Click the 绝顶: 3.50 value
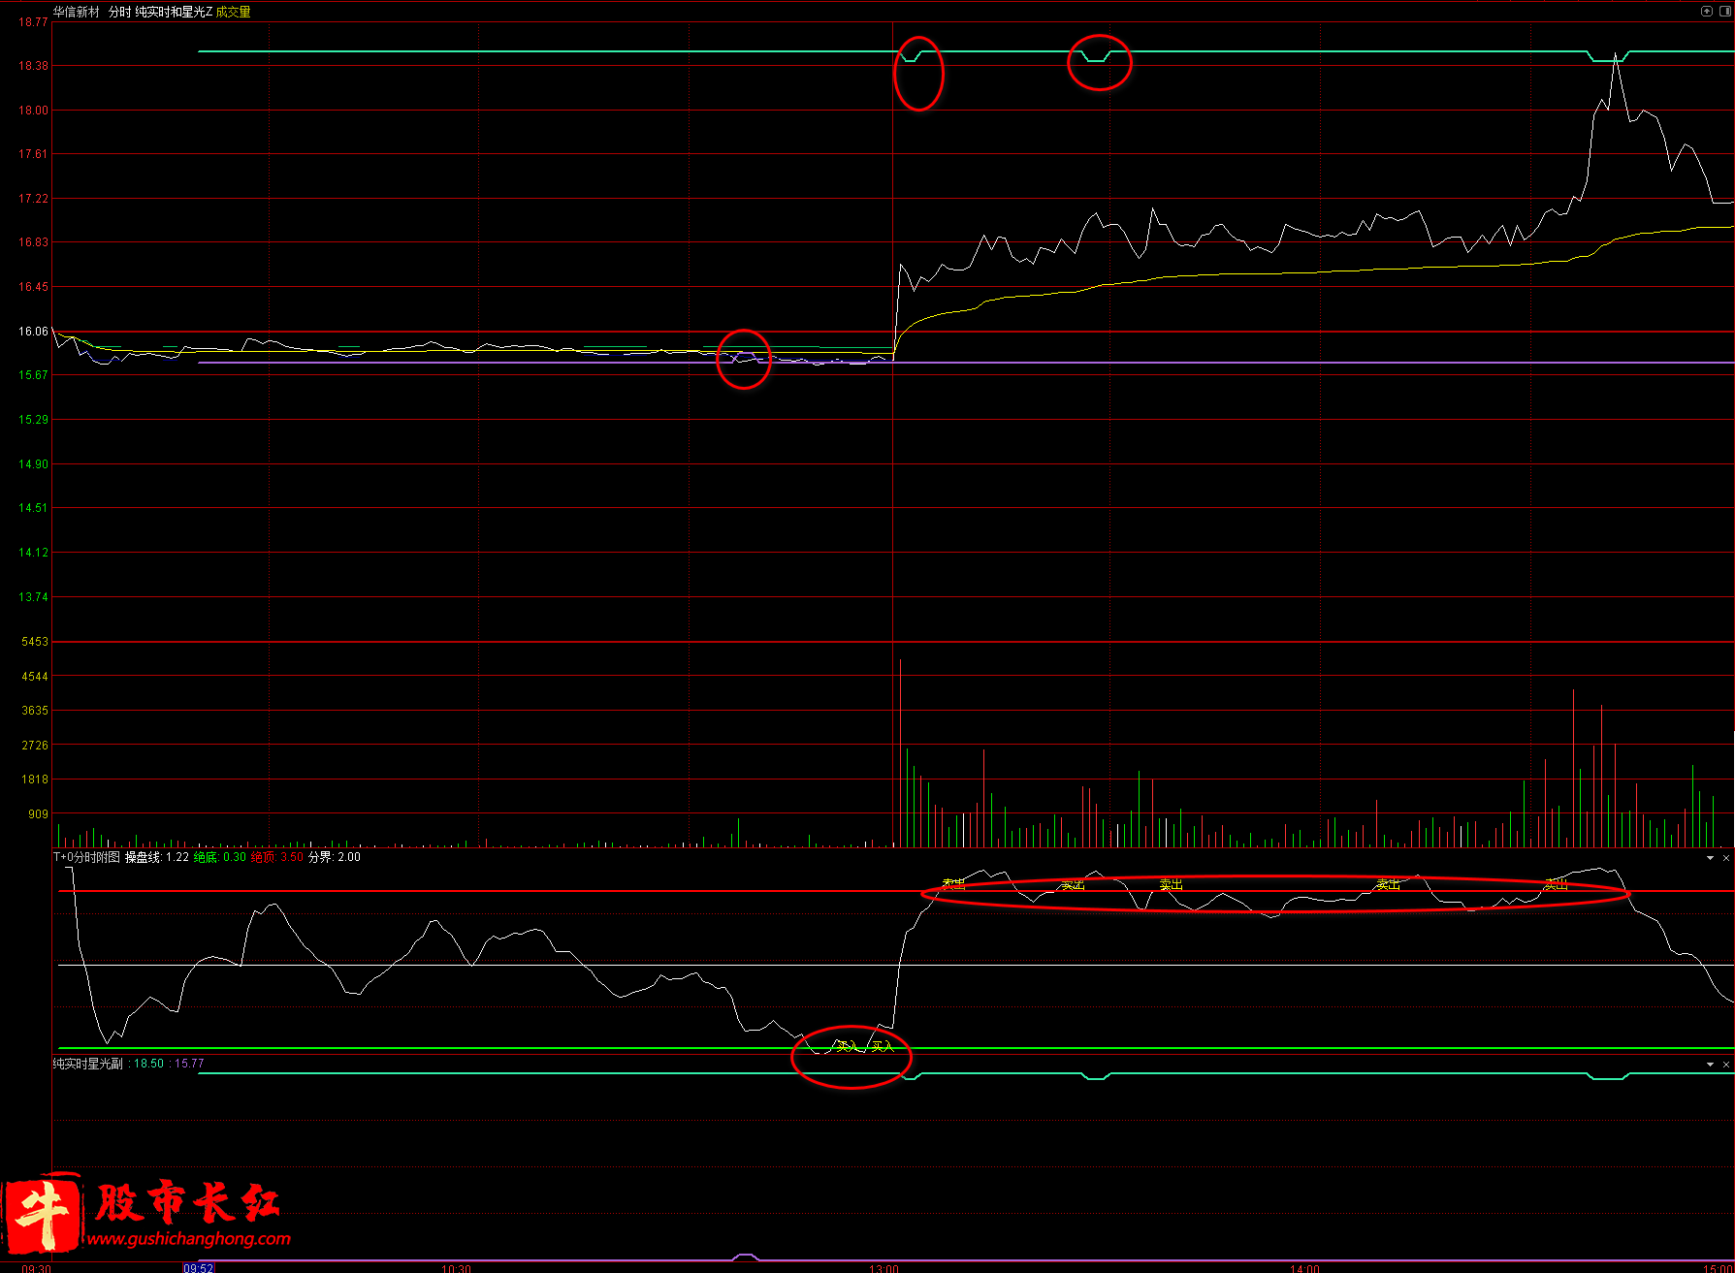Viewport: 1735px width, 1273px height. click(x=277, y=857)
